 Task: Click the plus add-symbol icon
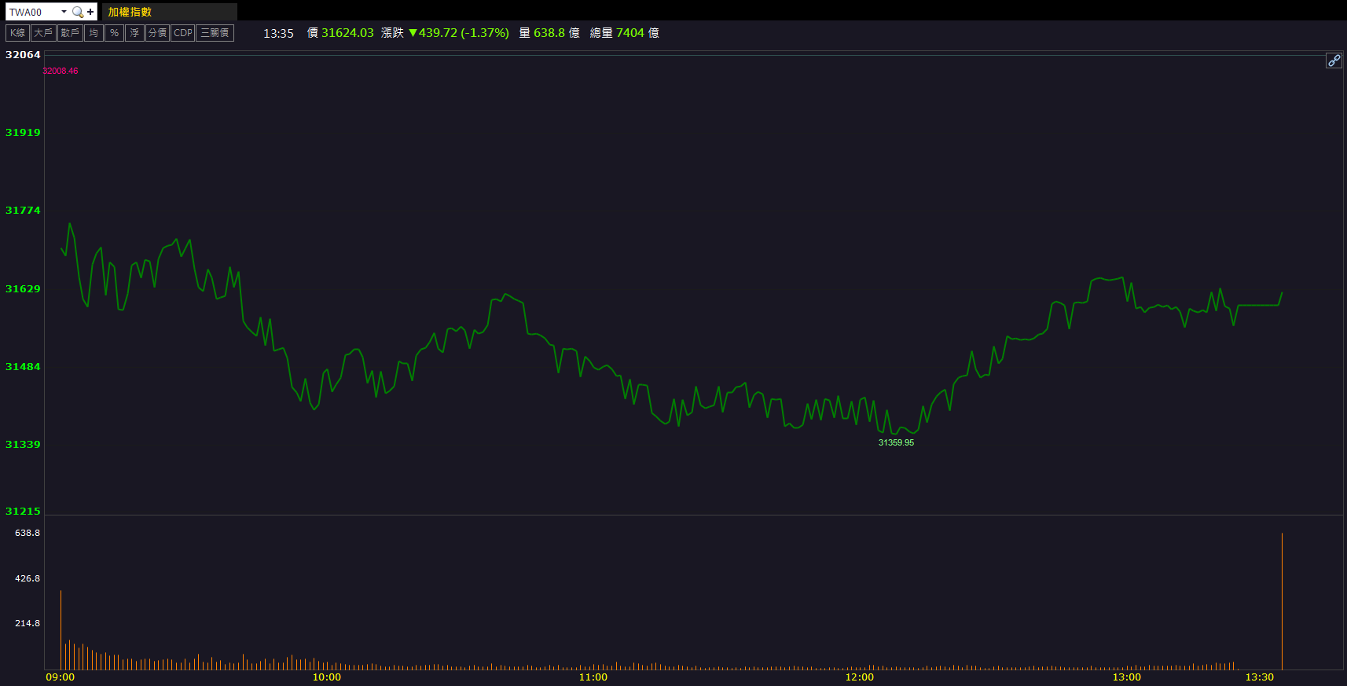90,12
